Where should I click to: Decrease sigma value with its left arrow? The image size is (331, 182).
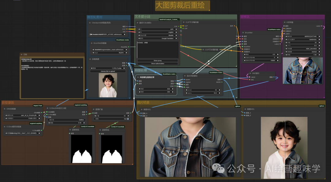(x=186, y=93)
